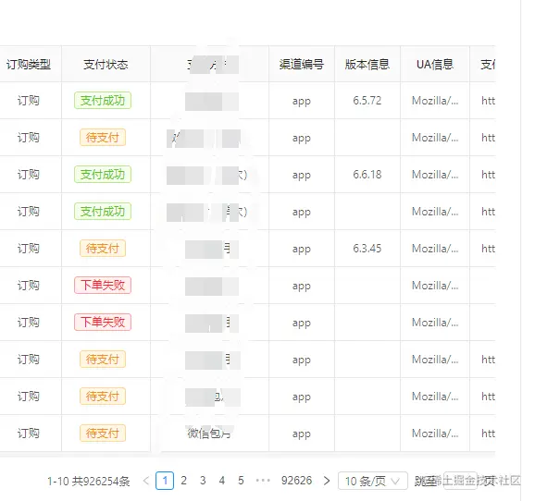Select page 5 in pagination
The image size is (535, 501).
[x=241, y=481]
